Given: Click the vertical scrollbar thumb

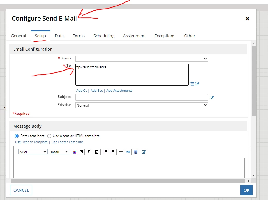Looking at the screenshot, I should pos(254,81).
